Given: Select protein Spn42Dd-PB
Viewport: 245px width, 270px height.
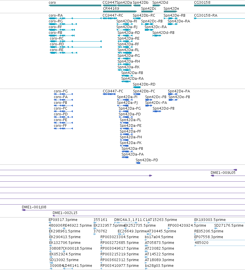Looking at the screenshot, I should (157, 111).
